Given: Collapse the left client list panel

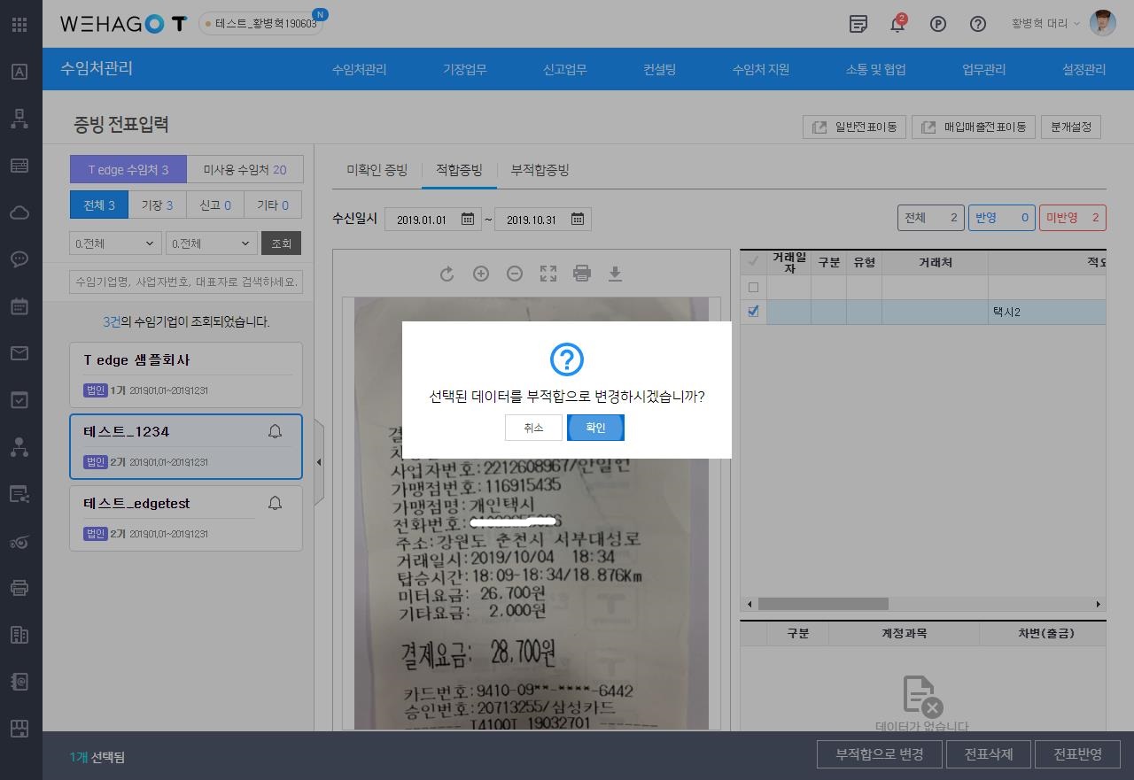Looking at the screenshot, I should tap(319, 462).
